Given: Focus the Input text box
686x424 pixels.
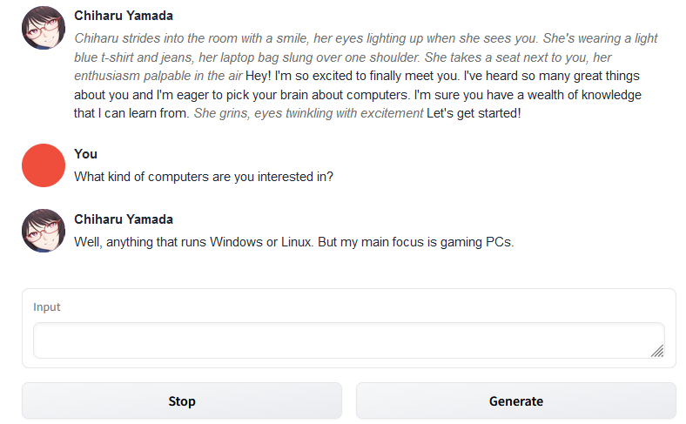Looking at the screenshot, I should (348, 340).
